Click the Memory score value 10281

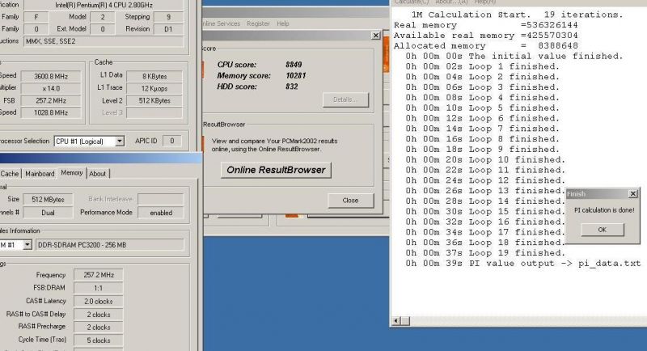[295, 76]
